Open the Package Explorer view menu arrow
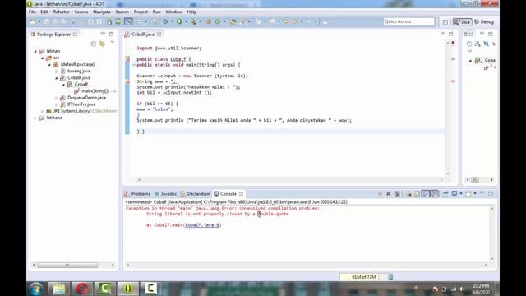 point(113,43)
